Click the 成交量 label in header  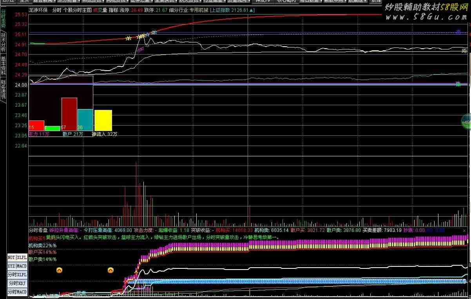click(x=100, y=10)
